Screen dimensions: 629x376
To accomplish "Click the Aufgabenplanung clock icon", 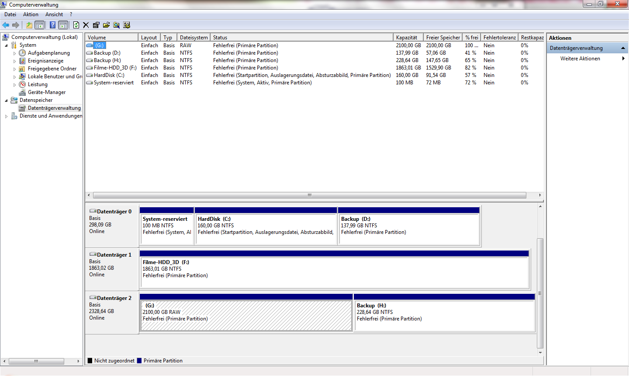I will click(x=22, y=53).
